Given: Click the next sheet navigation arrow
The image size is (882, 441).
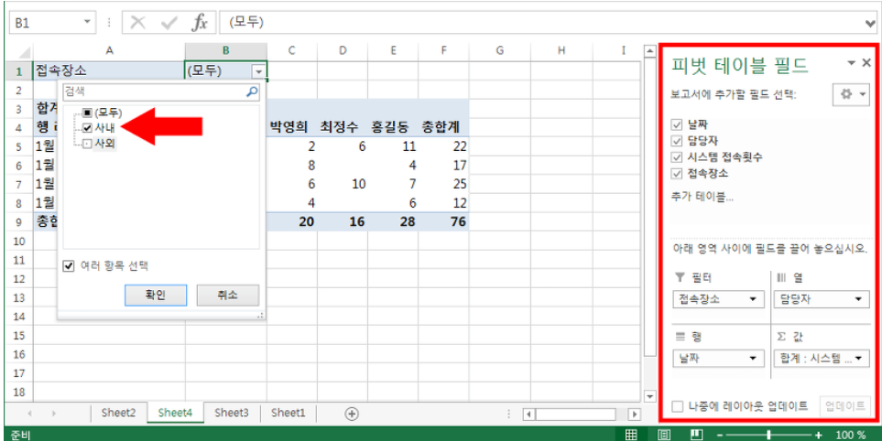Looking at the screenshot, I should tap(54, 414).
